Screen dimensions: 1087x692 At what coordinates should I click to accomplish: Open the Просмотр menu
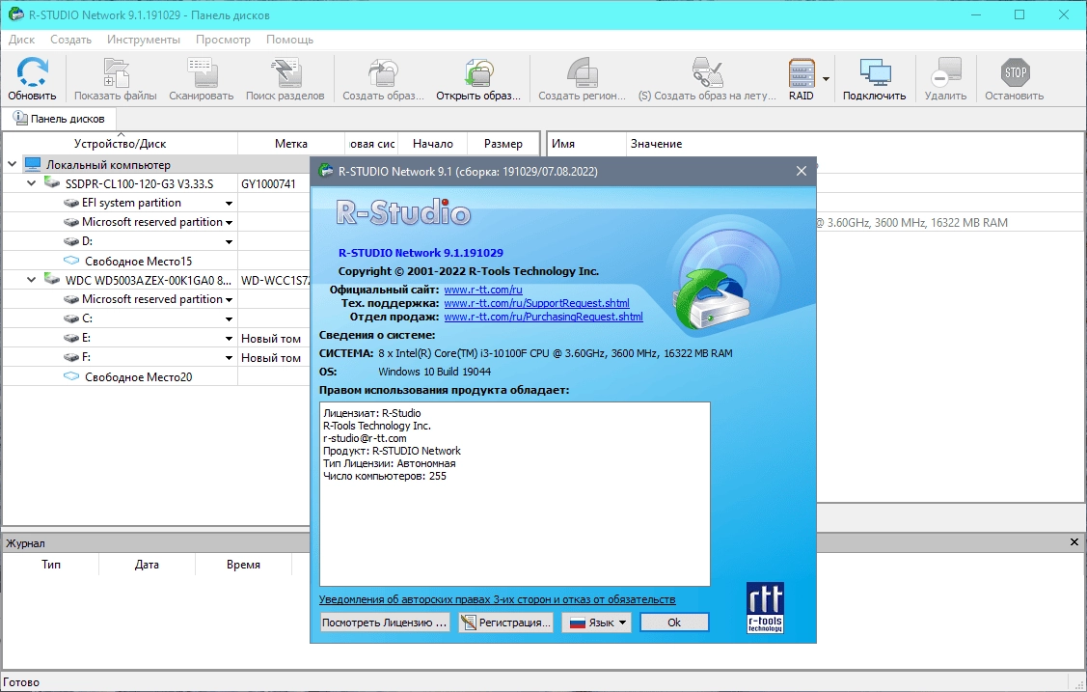click(x=223, y=40)
